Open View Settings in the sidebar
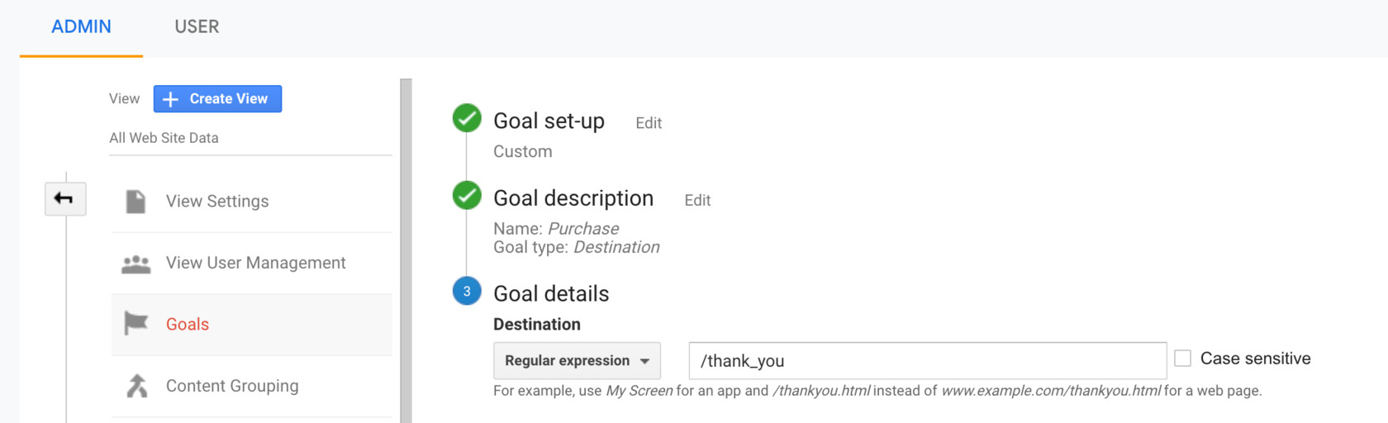1388x423 pixels. [217, 202]
